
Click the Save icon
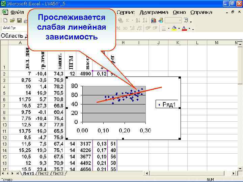[x=19, y=20]
